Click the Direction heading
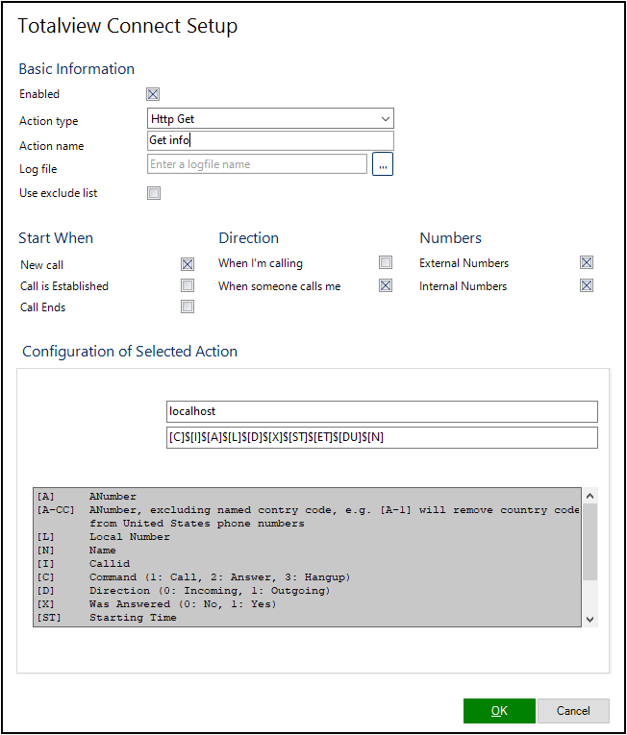 (x=249, y=238)
